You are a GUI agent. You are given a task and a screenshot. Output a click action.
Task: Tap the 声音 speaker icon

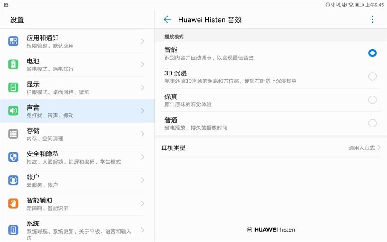(13, 111)
